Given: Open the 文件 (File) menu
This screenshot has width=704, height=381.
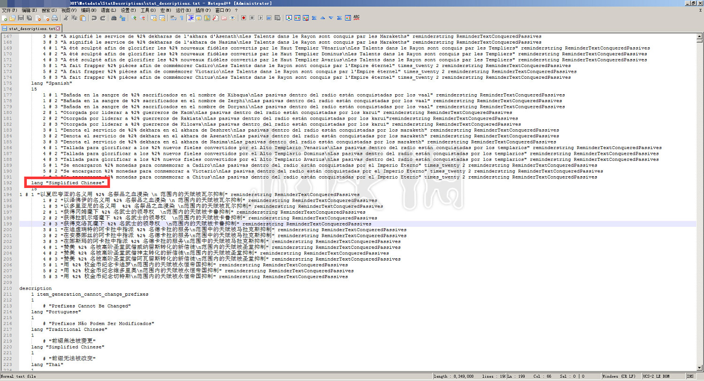Looking at the screenshot, I should tap(9, 10).
